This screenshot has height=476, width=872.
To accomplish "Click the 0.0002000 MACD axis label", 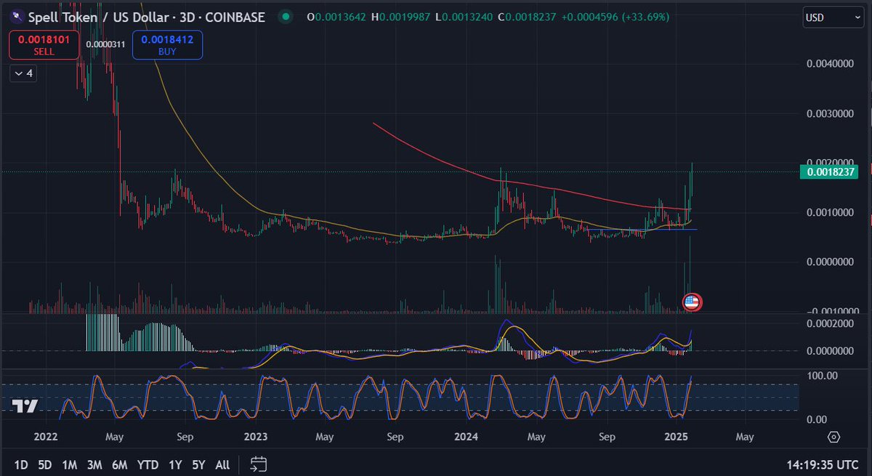I will click(x=831, y=323).
